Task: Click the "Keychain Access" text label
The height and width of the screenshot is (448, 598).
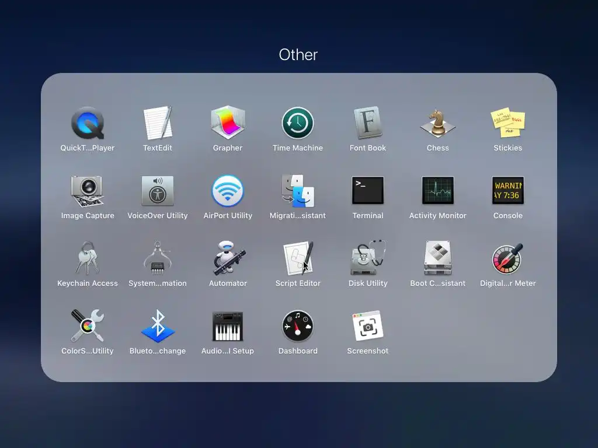Action: pyautogui.click(x=88, y=283)
